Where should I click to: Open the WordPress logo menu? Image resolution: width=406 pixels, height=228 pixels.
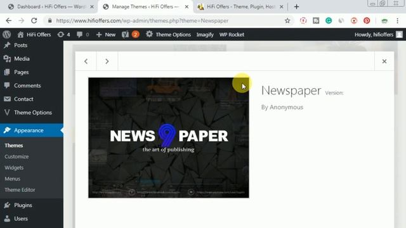(7, 34)
